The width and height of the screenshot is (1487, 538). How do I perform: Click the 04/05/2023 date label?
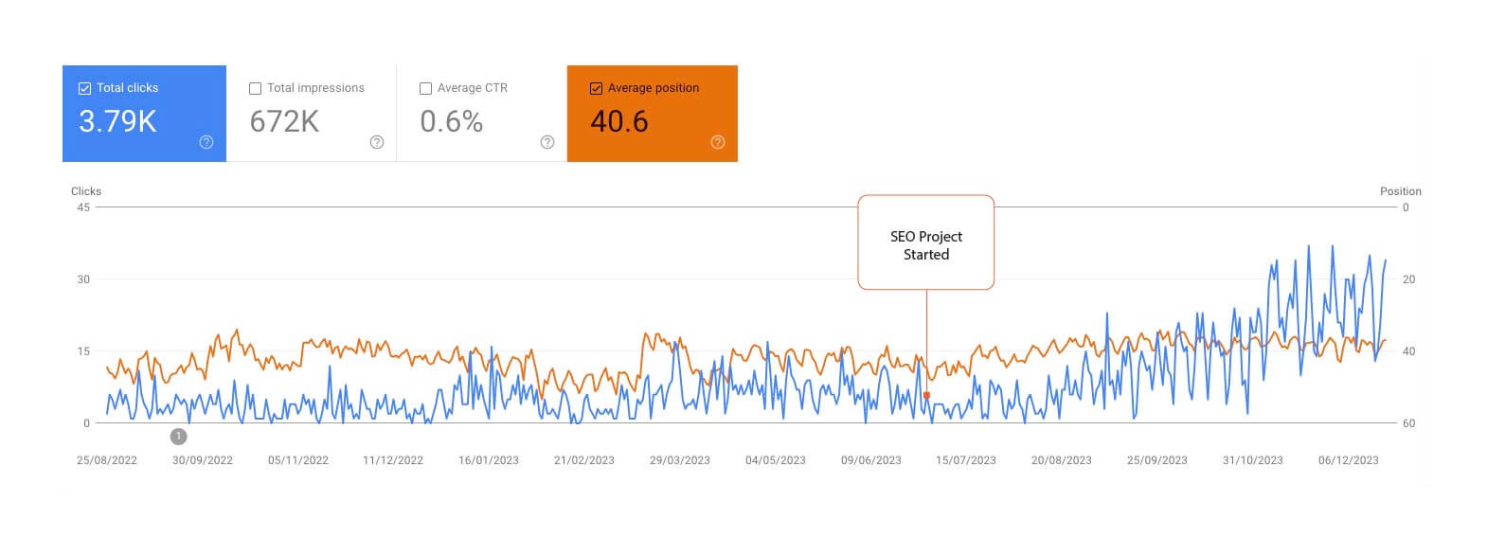pyautogui.click(x=776, y=460)
